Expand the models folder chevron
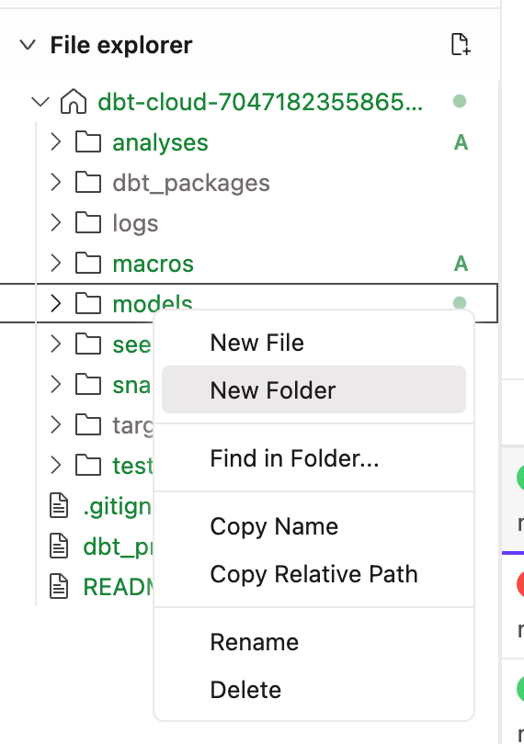524x744 pixels. pyautogui.click(x=55, y=304)
